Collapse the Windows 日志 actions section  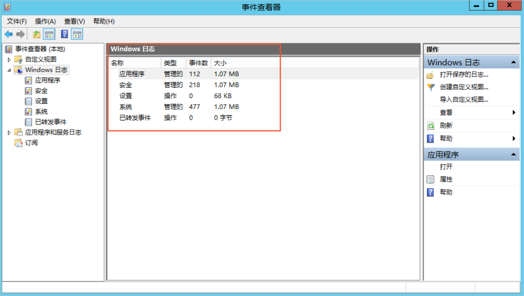point(514,62)
